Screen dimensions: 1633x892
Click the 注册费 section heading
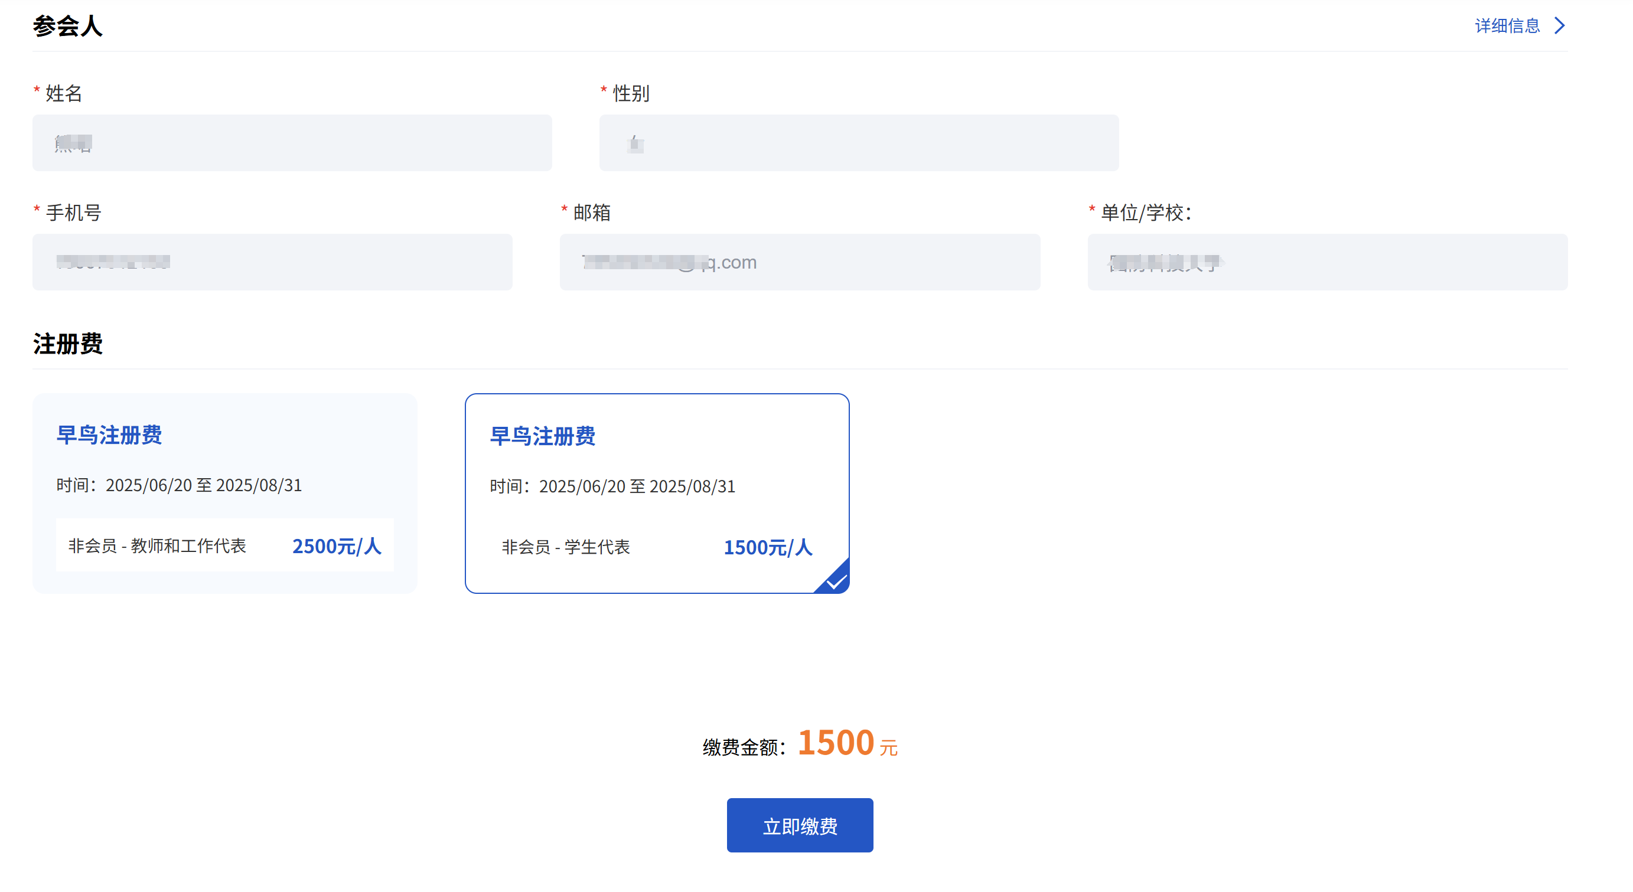click(x=67, y=344)
